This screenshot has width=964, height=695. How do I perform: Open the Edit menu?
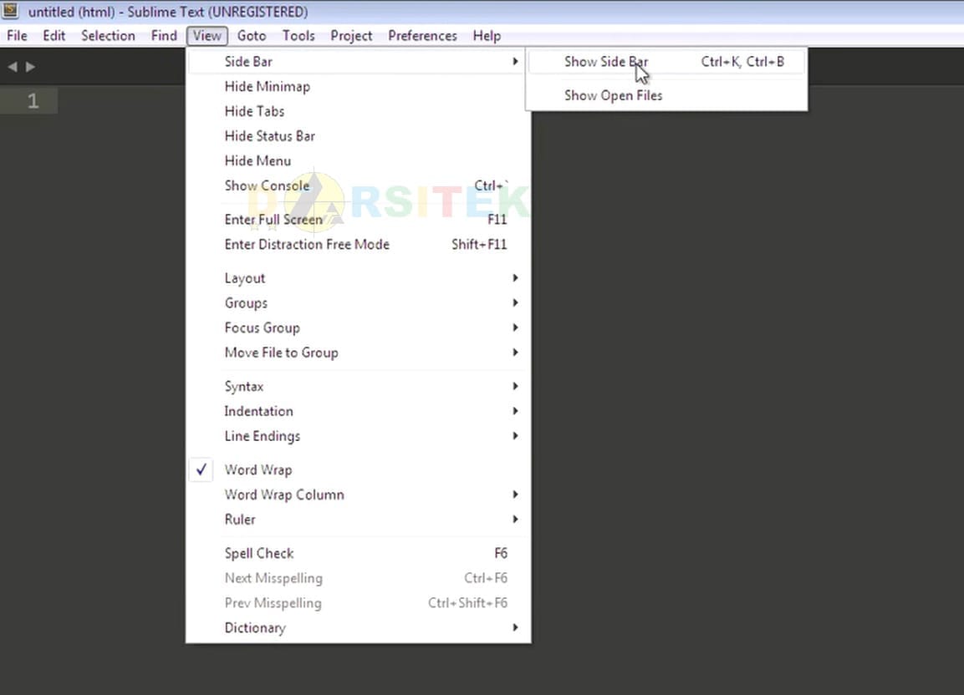tap(54, 36)
